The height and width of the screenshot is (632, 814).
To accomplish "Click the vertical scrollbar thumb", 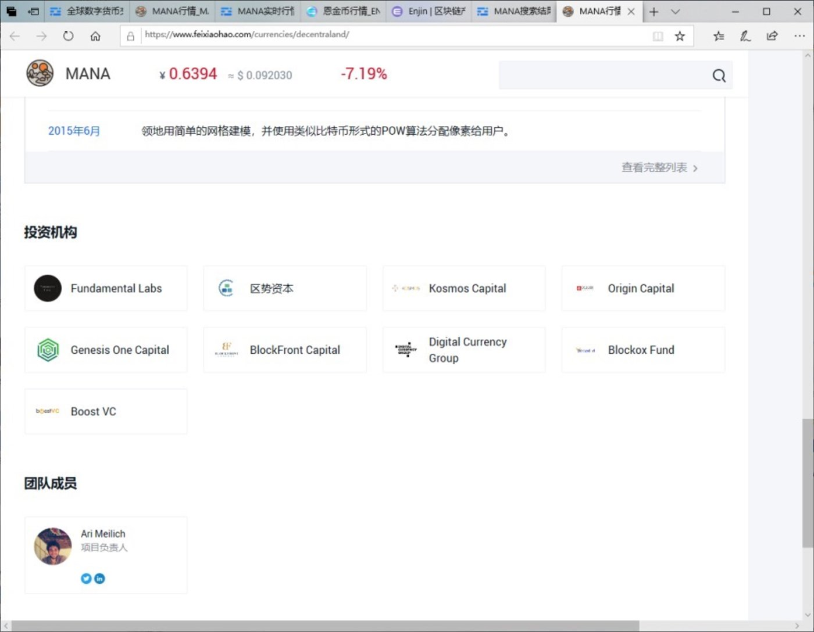I will pos(808,483).
